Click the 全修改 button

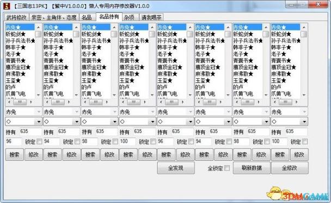pos(290,168)
